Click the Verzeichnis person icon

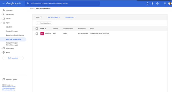[x=4, y=14]
